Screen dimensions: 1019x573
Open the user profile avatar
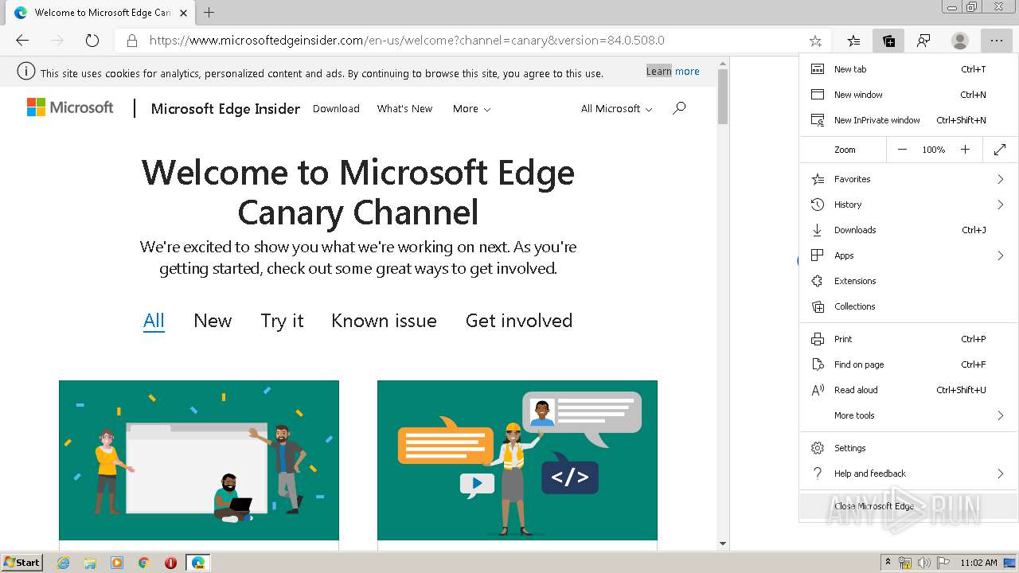click(960, 41)
